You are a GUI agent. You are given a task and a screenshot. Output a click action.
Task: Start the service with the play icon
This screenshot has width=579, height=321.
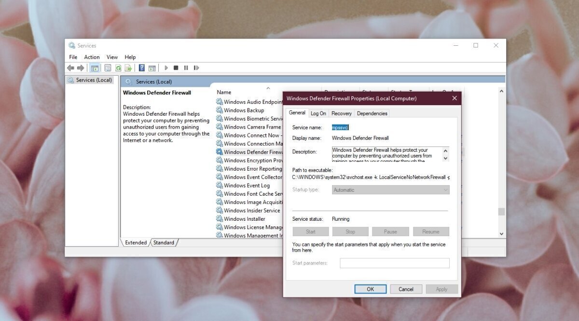(166, 67)
